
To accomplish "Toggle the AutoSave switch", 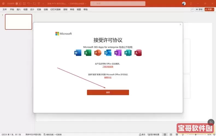I will [x=19, y=4].
